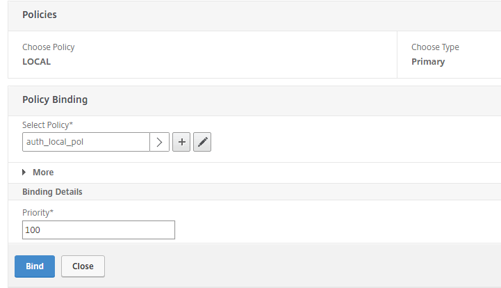Screen dimensions: 501x288
Task: Click the Select Policy field label
Action: 46,125
